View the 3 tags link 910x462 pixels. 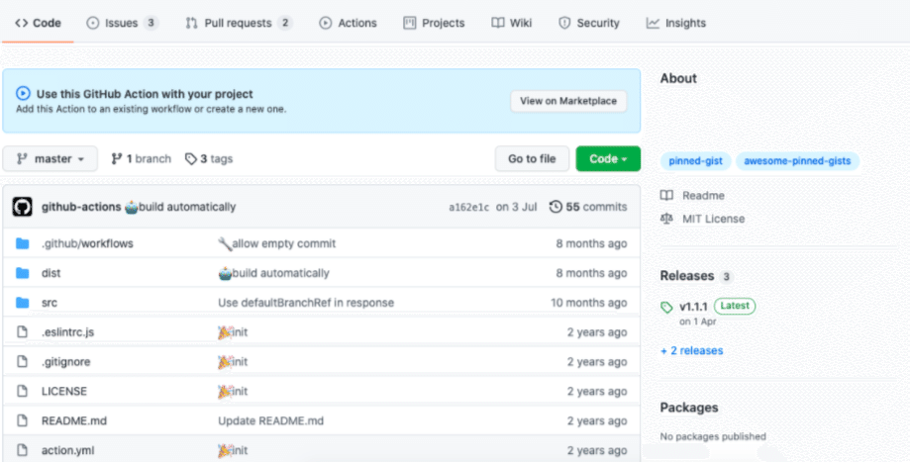(209, 159)
